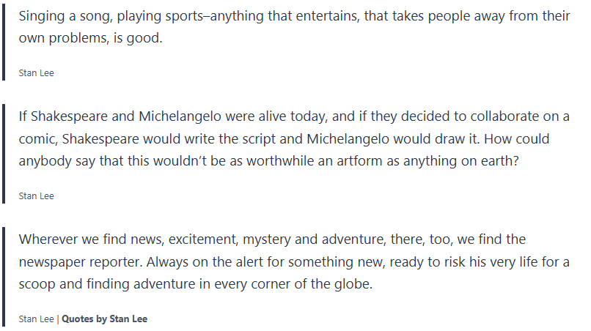Click the phrase "own problems, is good."
The width and height of the screenshot is (591, 331).
point(90,37)
